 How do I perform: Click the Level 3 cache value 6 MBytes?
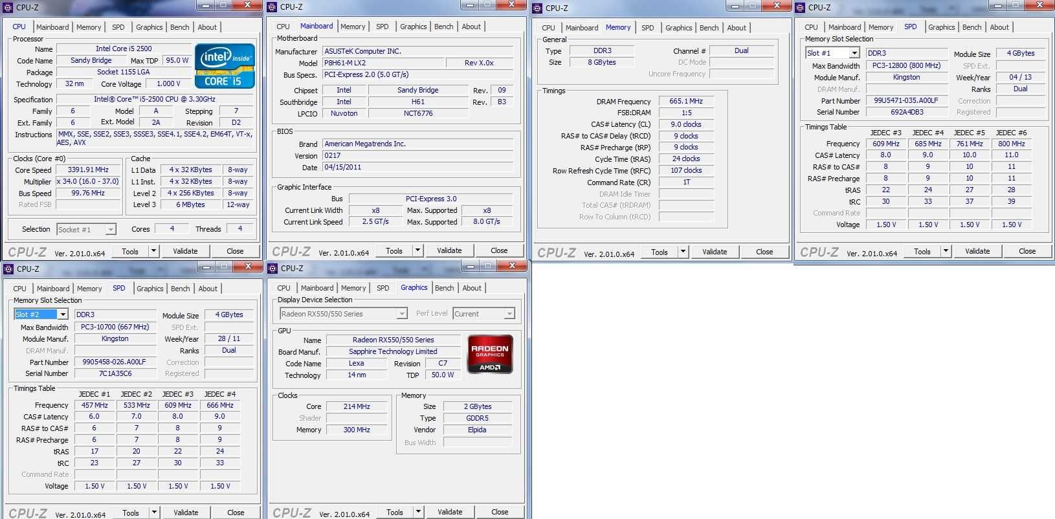pyautogui.click(x=190, y=204)
